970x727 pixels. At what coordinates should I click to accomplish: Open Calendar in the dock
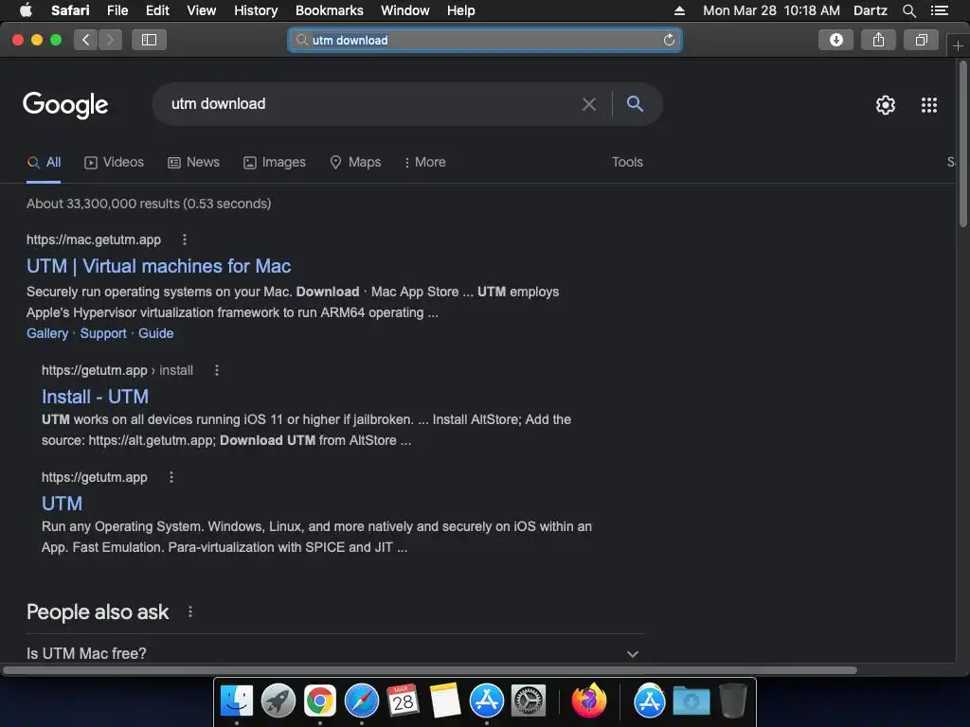tap(404, 701)
